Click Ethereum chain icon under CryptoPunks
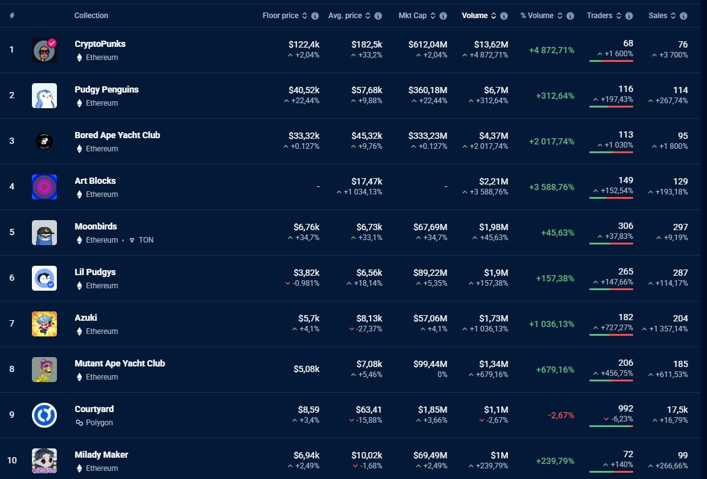The height and width of the screenshot is (479, 707). [79, 58]
